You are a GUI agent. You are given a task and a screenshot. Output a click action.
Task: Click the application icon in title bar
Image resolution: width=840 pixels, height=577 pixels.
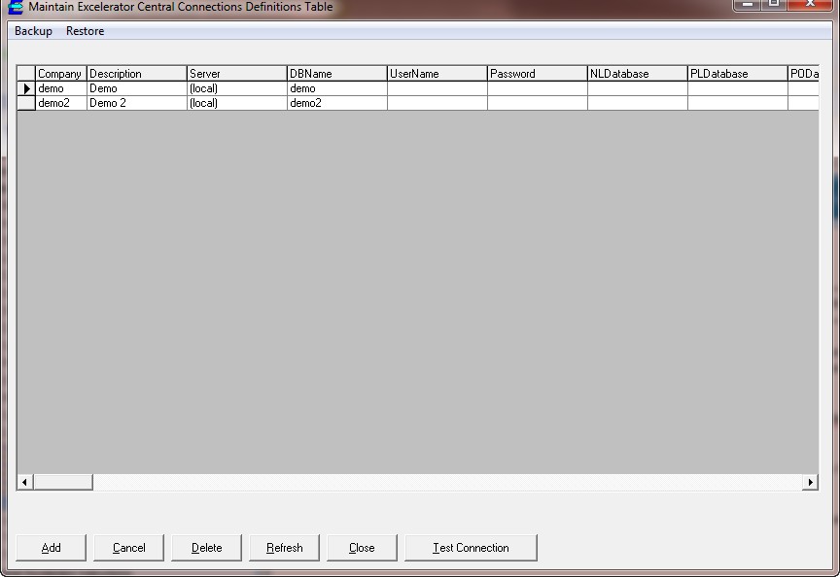[x=17, y=7]
